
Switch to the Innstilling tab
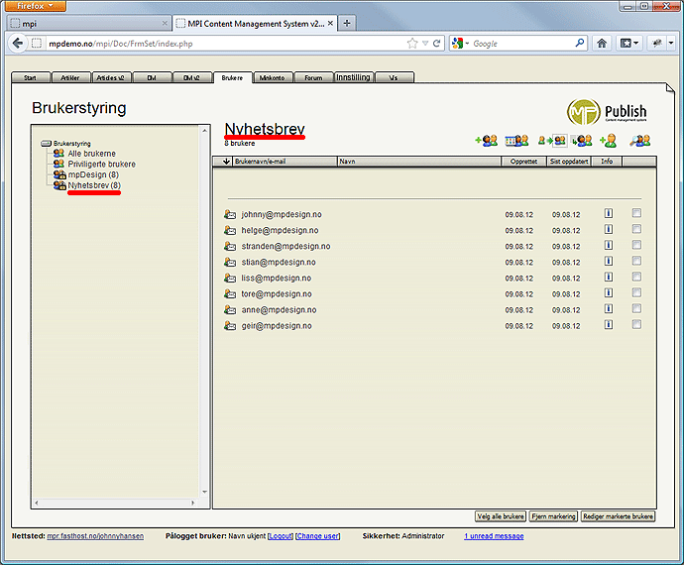point(353,77)
